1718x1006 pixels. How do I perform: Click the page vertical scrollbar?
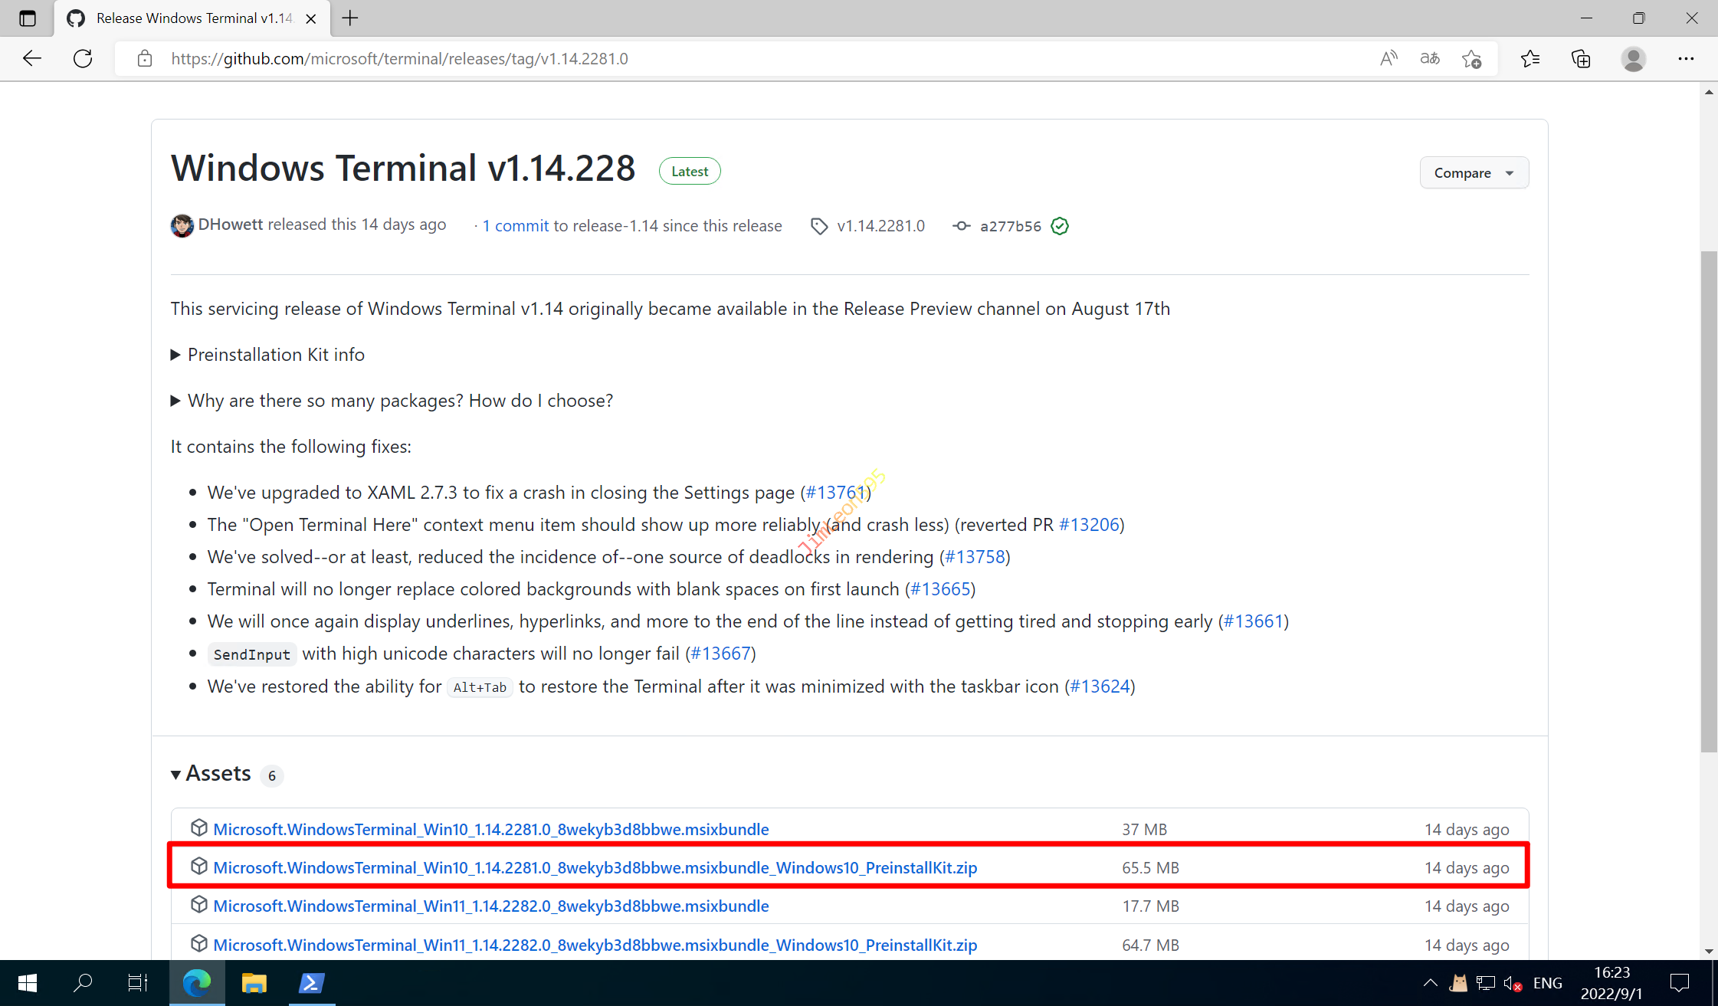click(x=1709, y=498)
